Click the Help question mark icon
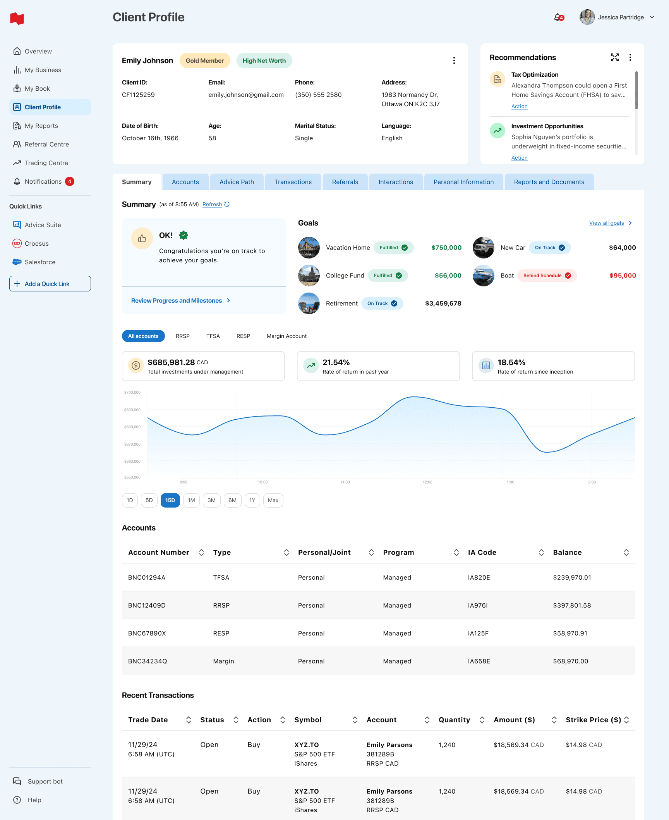The width and height of the screenshot is (669, 820). coord(17,800)
